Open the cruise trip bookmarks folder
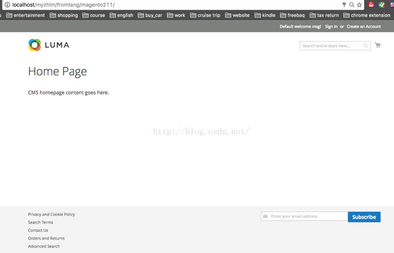The image size is (394, 253). 205,15
